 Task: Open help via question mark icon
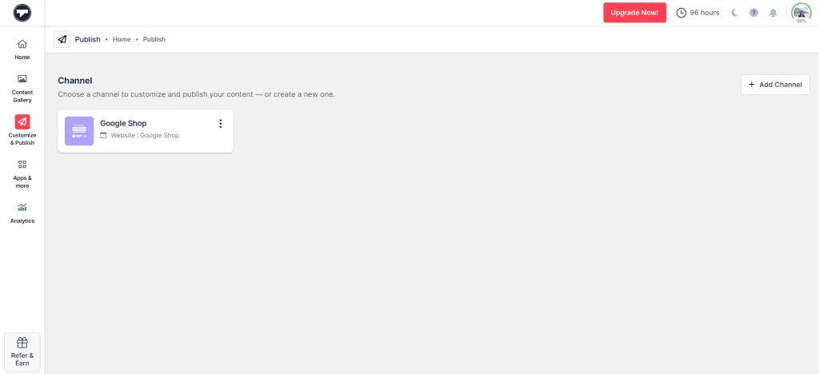(x=753, y=13)
